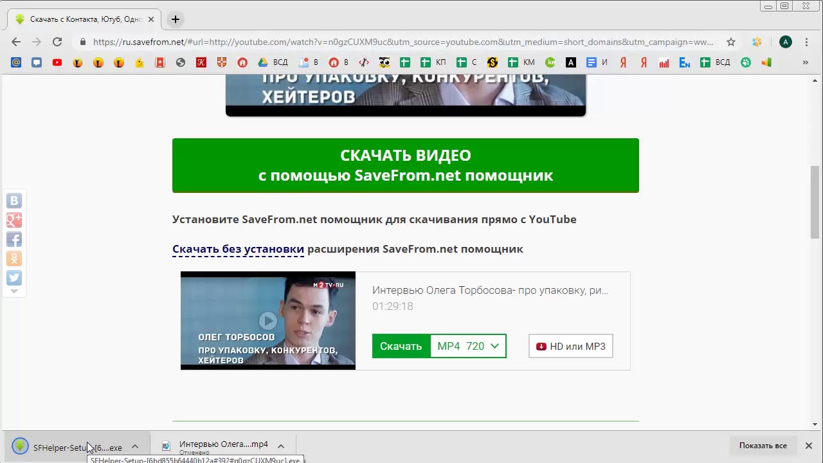
Task: Open the blue EN bookmark icon
Action: pyautogui.click(x=685, y=62)
